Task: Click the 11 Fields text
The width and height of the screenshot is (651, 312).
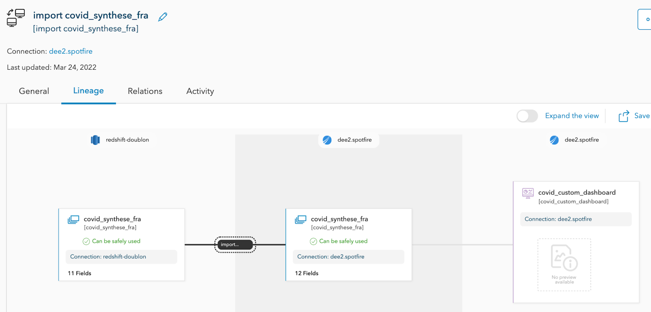Action: click(79, 273)
